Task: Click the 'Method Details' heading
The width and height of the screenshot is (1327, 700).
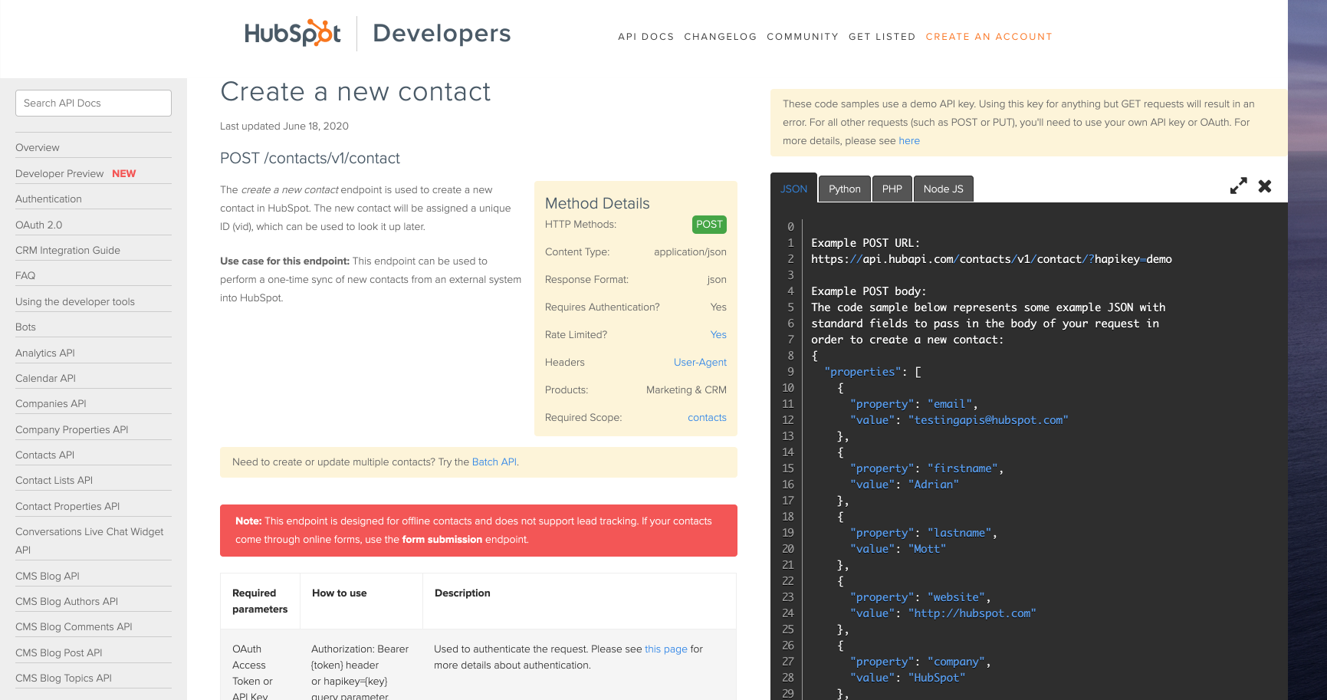Action: 597,203
